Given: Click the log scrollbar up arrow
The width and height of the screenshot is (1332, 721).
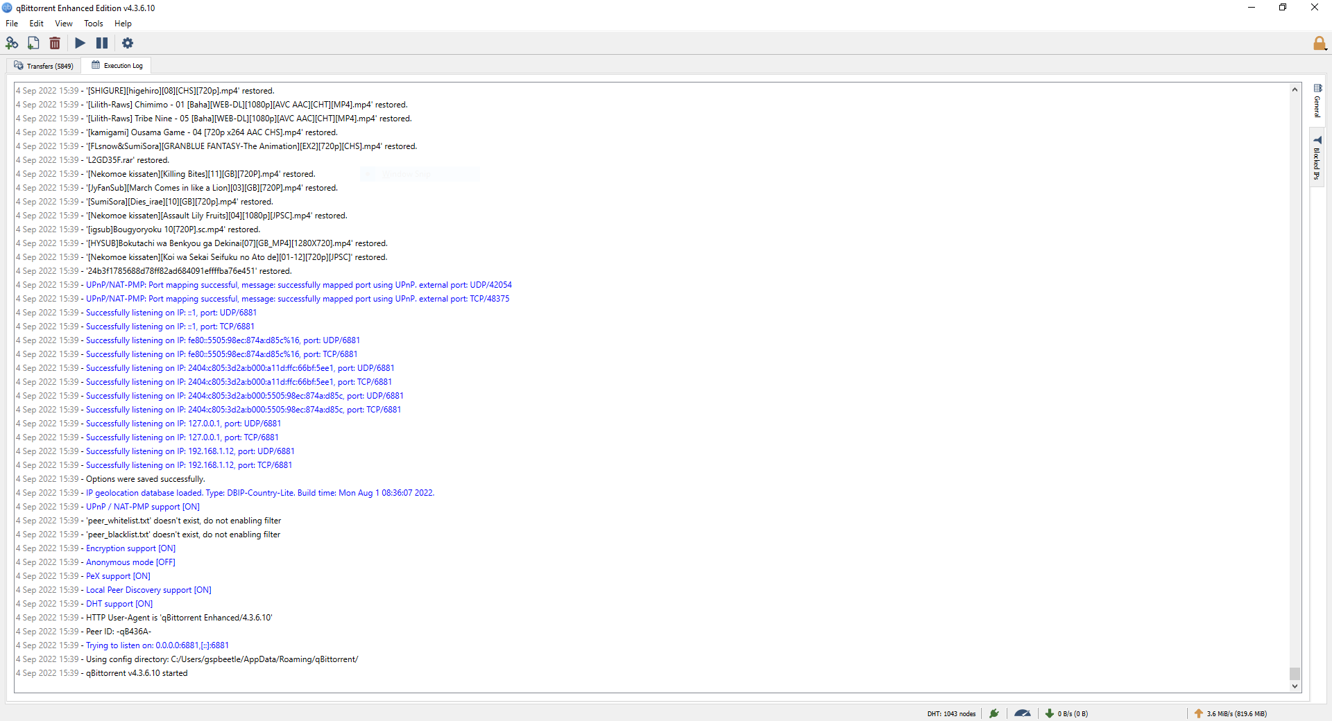Looking at the screenshot, I should [1295, 89].
